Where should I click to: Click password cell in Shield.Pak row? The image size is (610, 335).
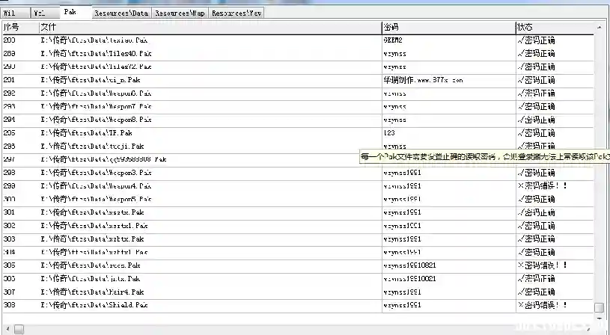449,304
